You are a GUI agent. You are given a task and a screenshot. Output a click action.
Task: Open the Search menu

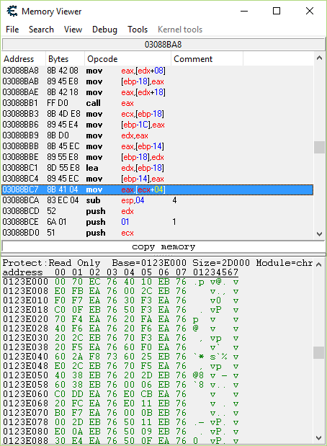pyautogui.click(x=41, y=30)
